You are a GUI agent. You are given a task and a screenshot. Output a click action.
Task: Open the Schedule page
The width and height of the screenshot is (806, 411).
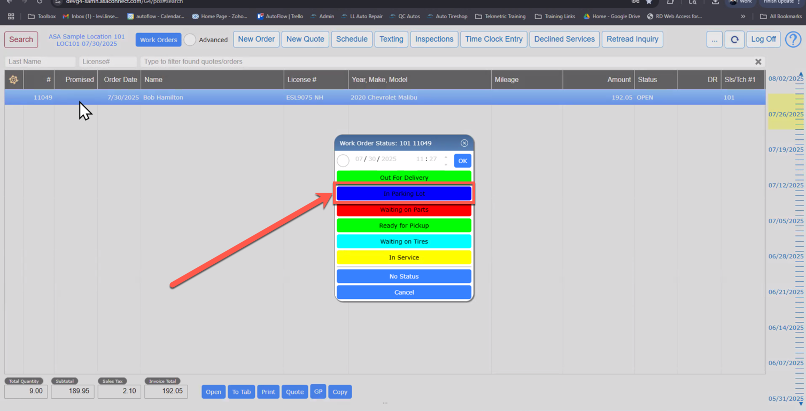coord(352,39)
